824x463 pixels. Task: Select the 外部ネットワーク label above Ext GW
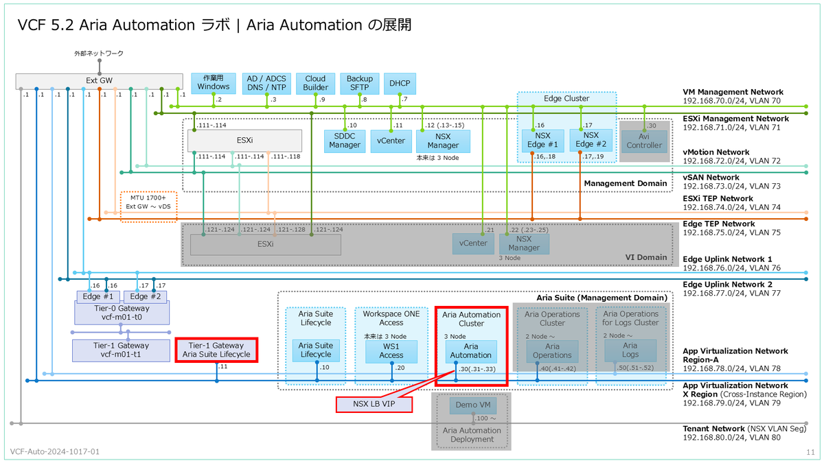coord(99,54)
